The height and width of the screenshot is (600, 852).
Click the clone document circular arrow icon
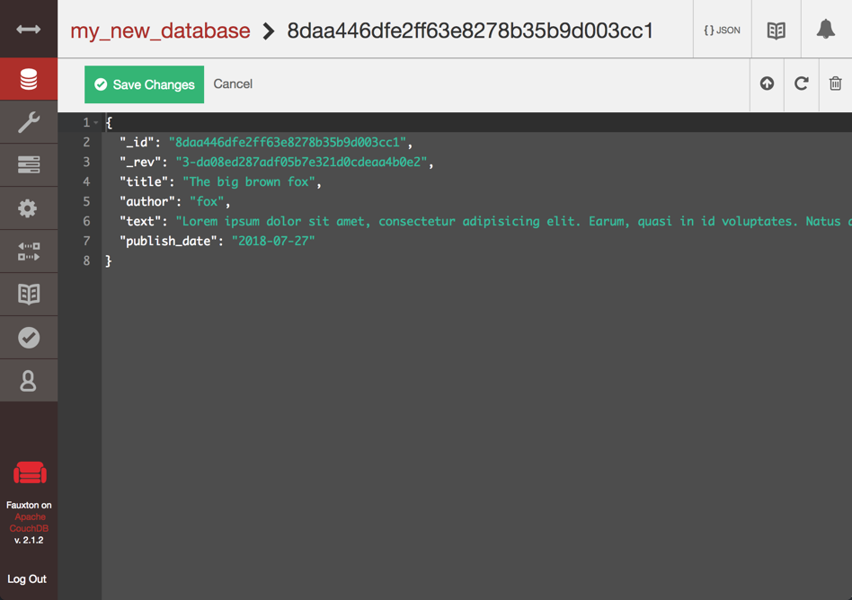(801, 84)
